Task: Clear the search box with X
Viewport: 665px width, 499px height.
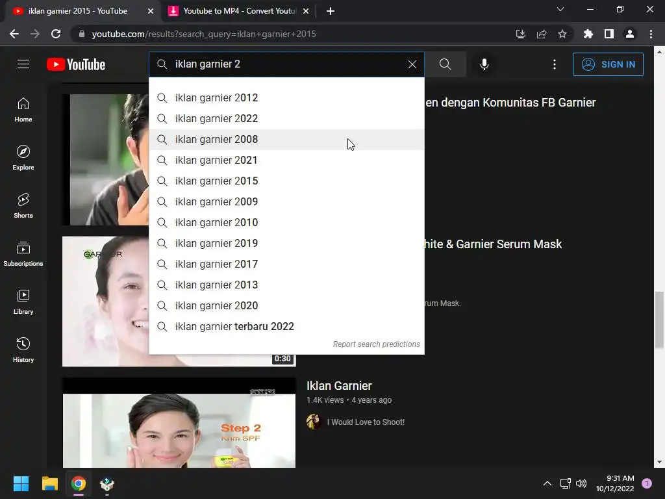Action: click(x=412, y=64)
